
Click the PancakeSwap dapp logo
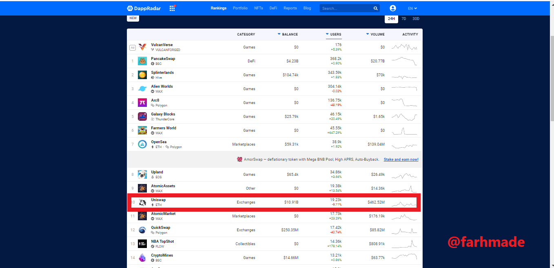[x=142, y=61]
